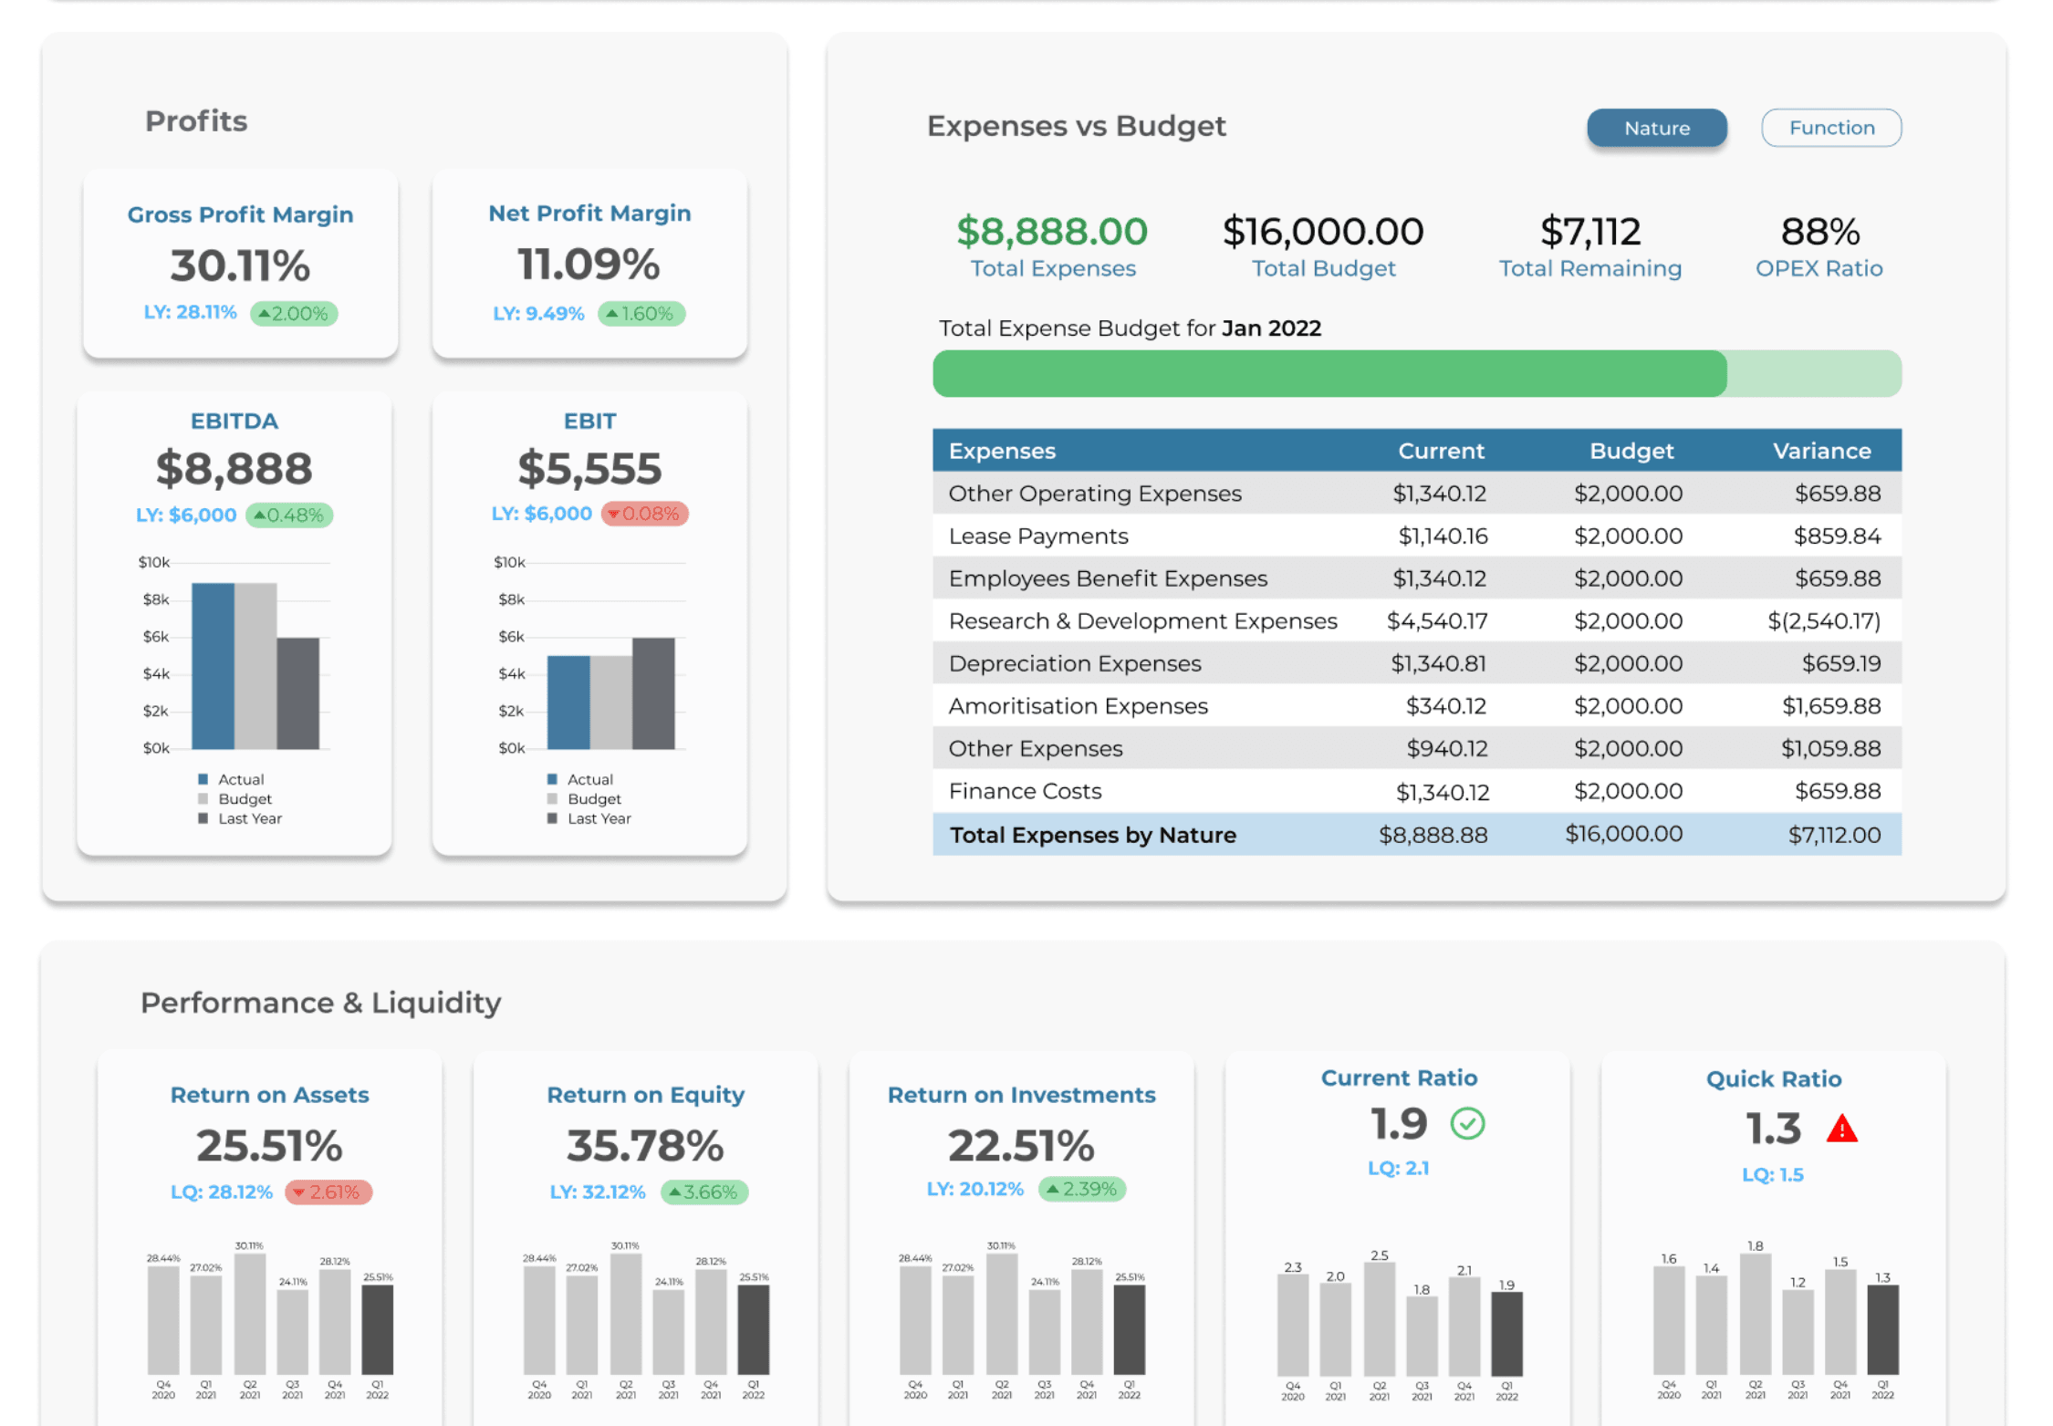Screen dimensions: 2053x1426
Task: Click the Actual legend swatch in EBITDA chart
Action: click(x=203, y=779)
